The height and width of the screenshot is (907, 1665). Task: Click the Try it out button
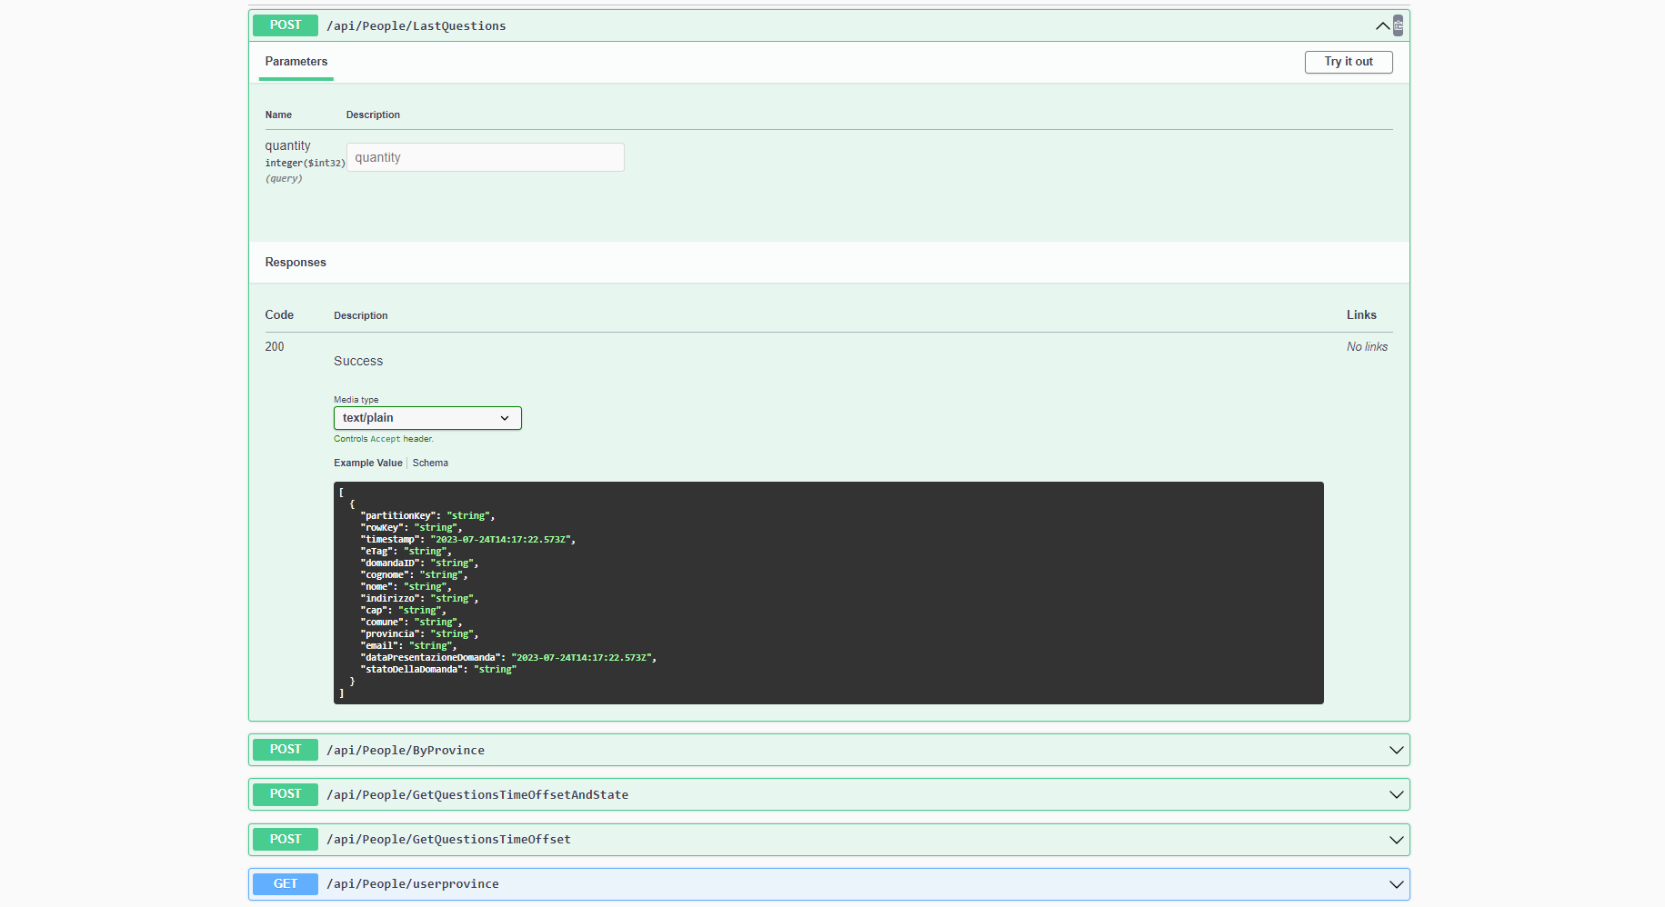pyautogui.click(x=1348, y=62)
